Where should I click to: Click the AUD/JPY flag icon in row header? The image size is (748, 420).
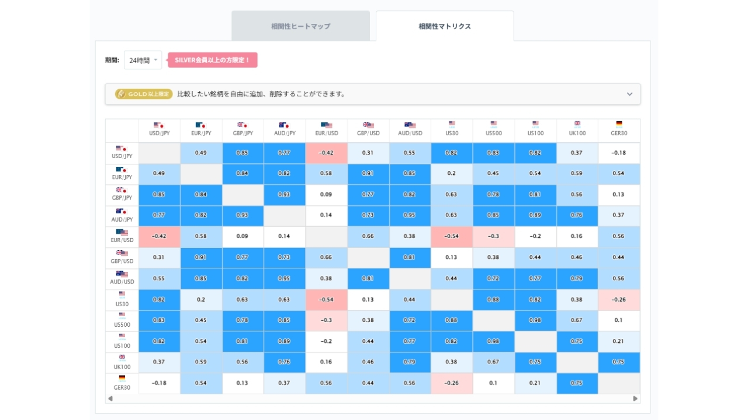[x=122, y=212]
